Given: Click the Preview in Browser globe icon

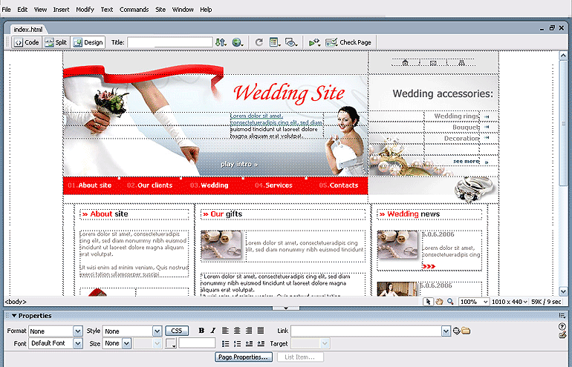Looking at the screenshot, I should (x=238, y=42).
